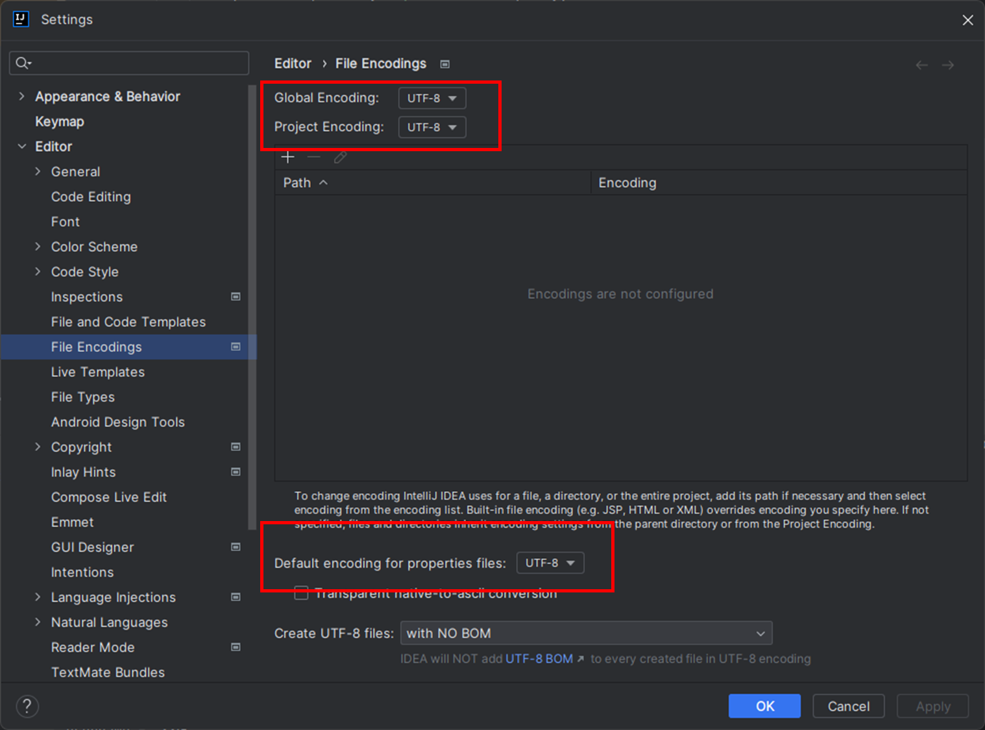Open the Create UTF-8 files dropdown
The width and height of the screenshot is (985, 730).
pyautogui.click(x=587, y=633)
